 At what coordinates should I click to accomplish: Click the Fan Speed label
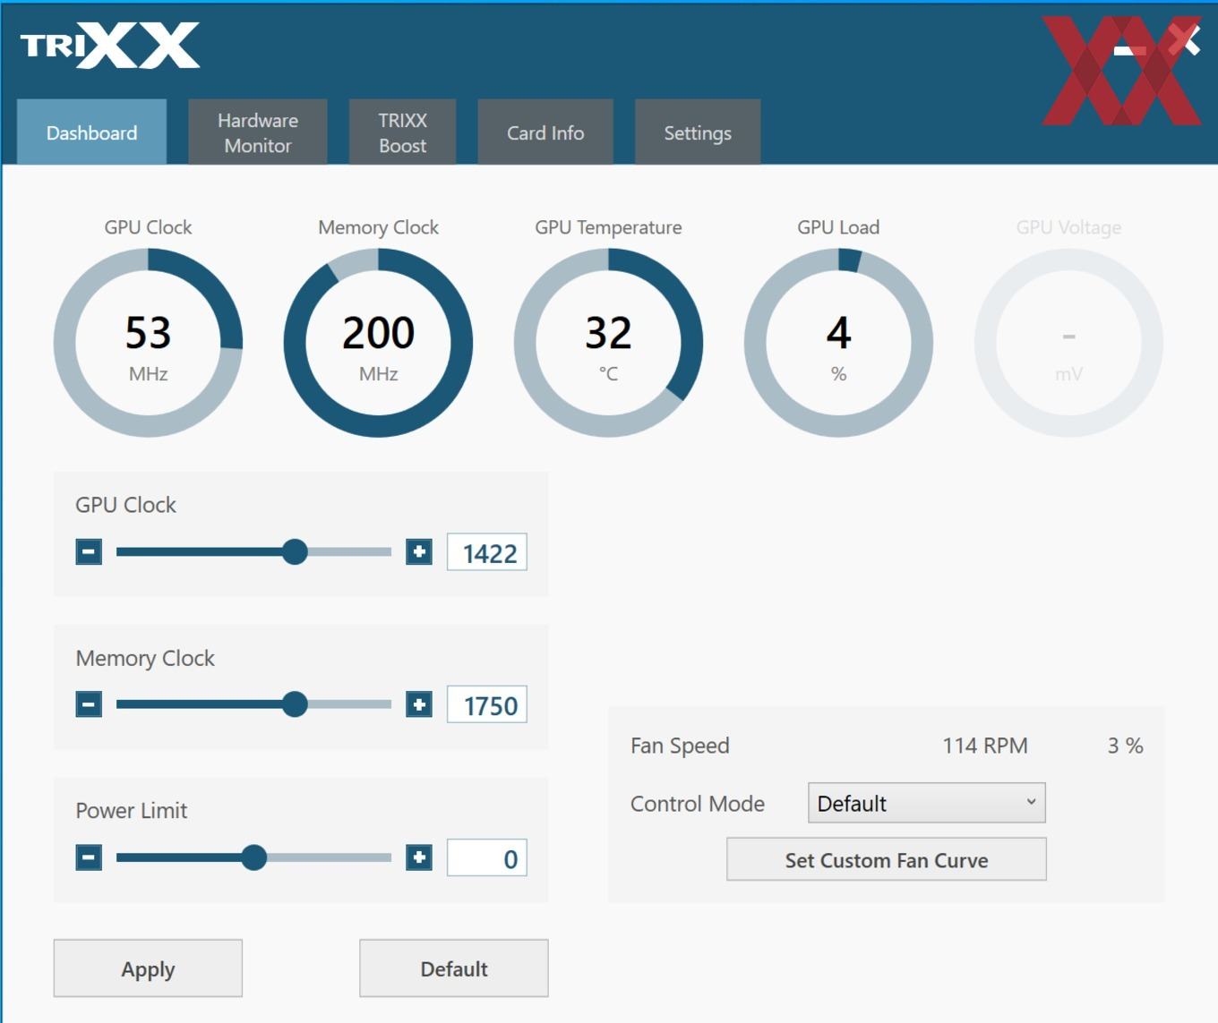[x=680, y=746]
